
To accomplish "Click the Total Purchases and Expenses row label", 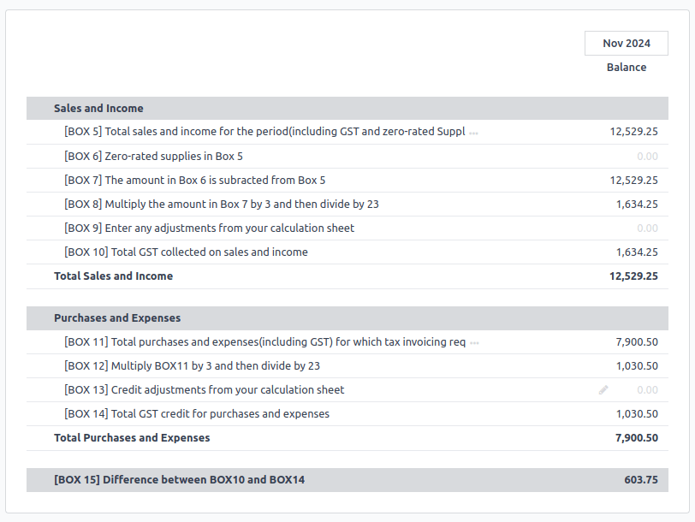I will 132,438.
